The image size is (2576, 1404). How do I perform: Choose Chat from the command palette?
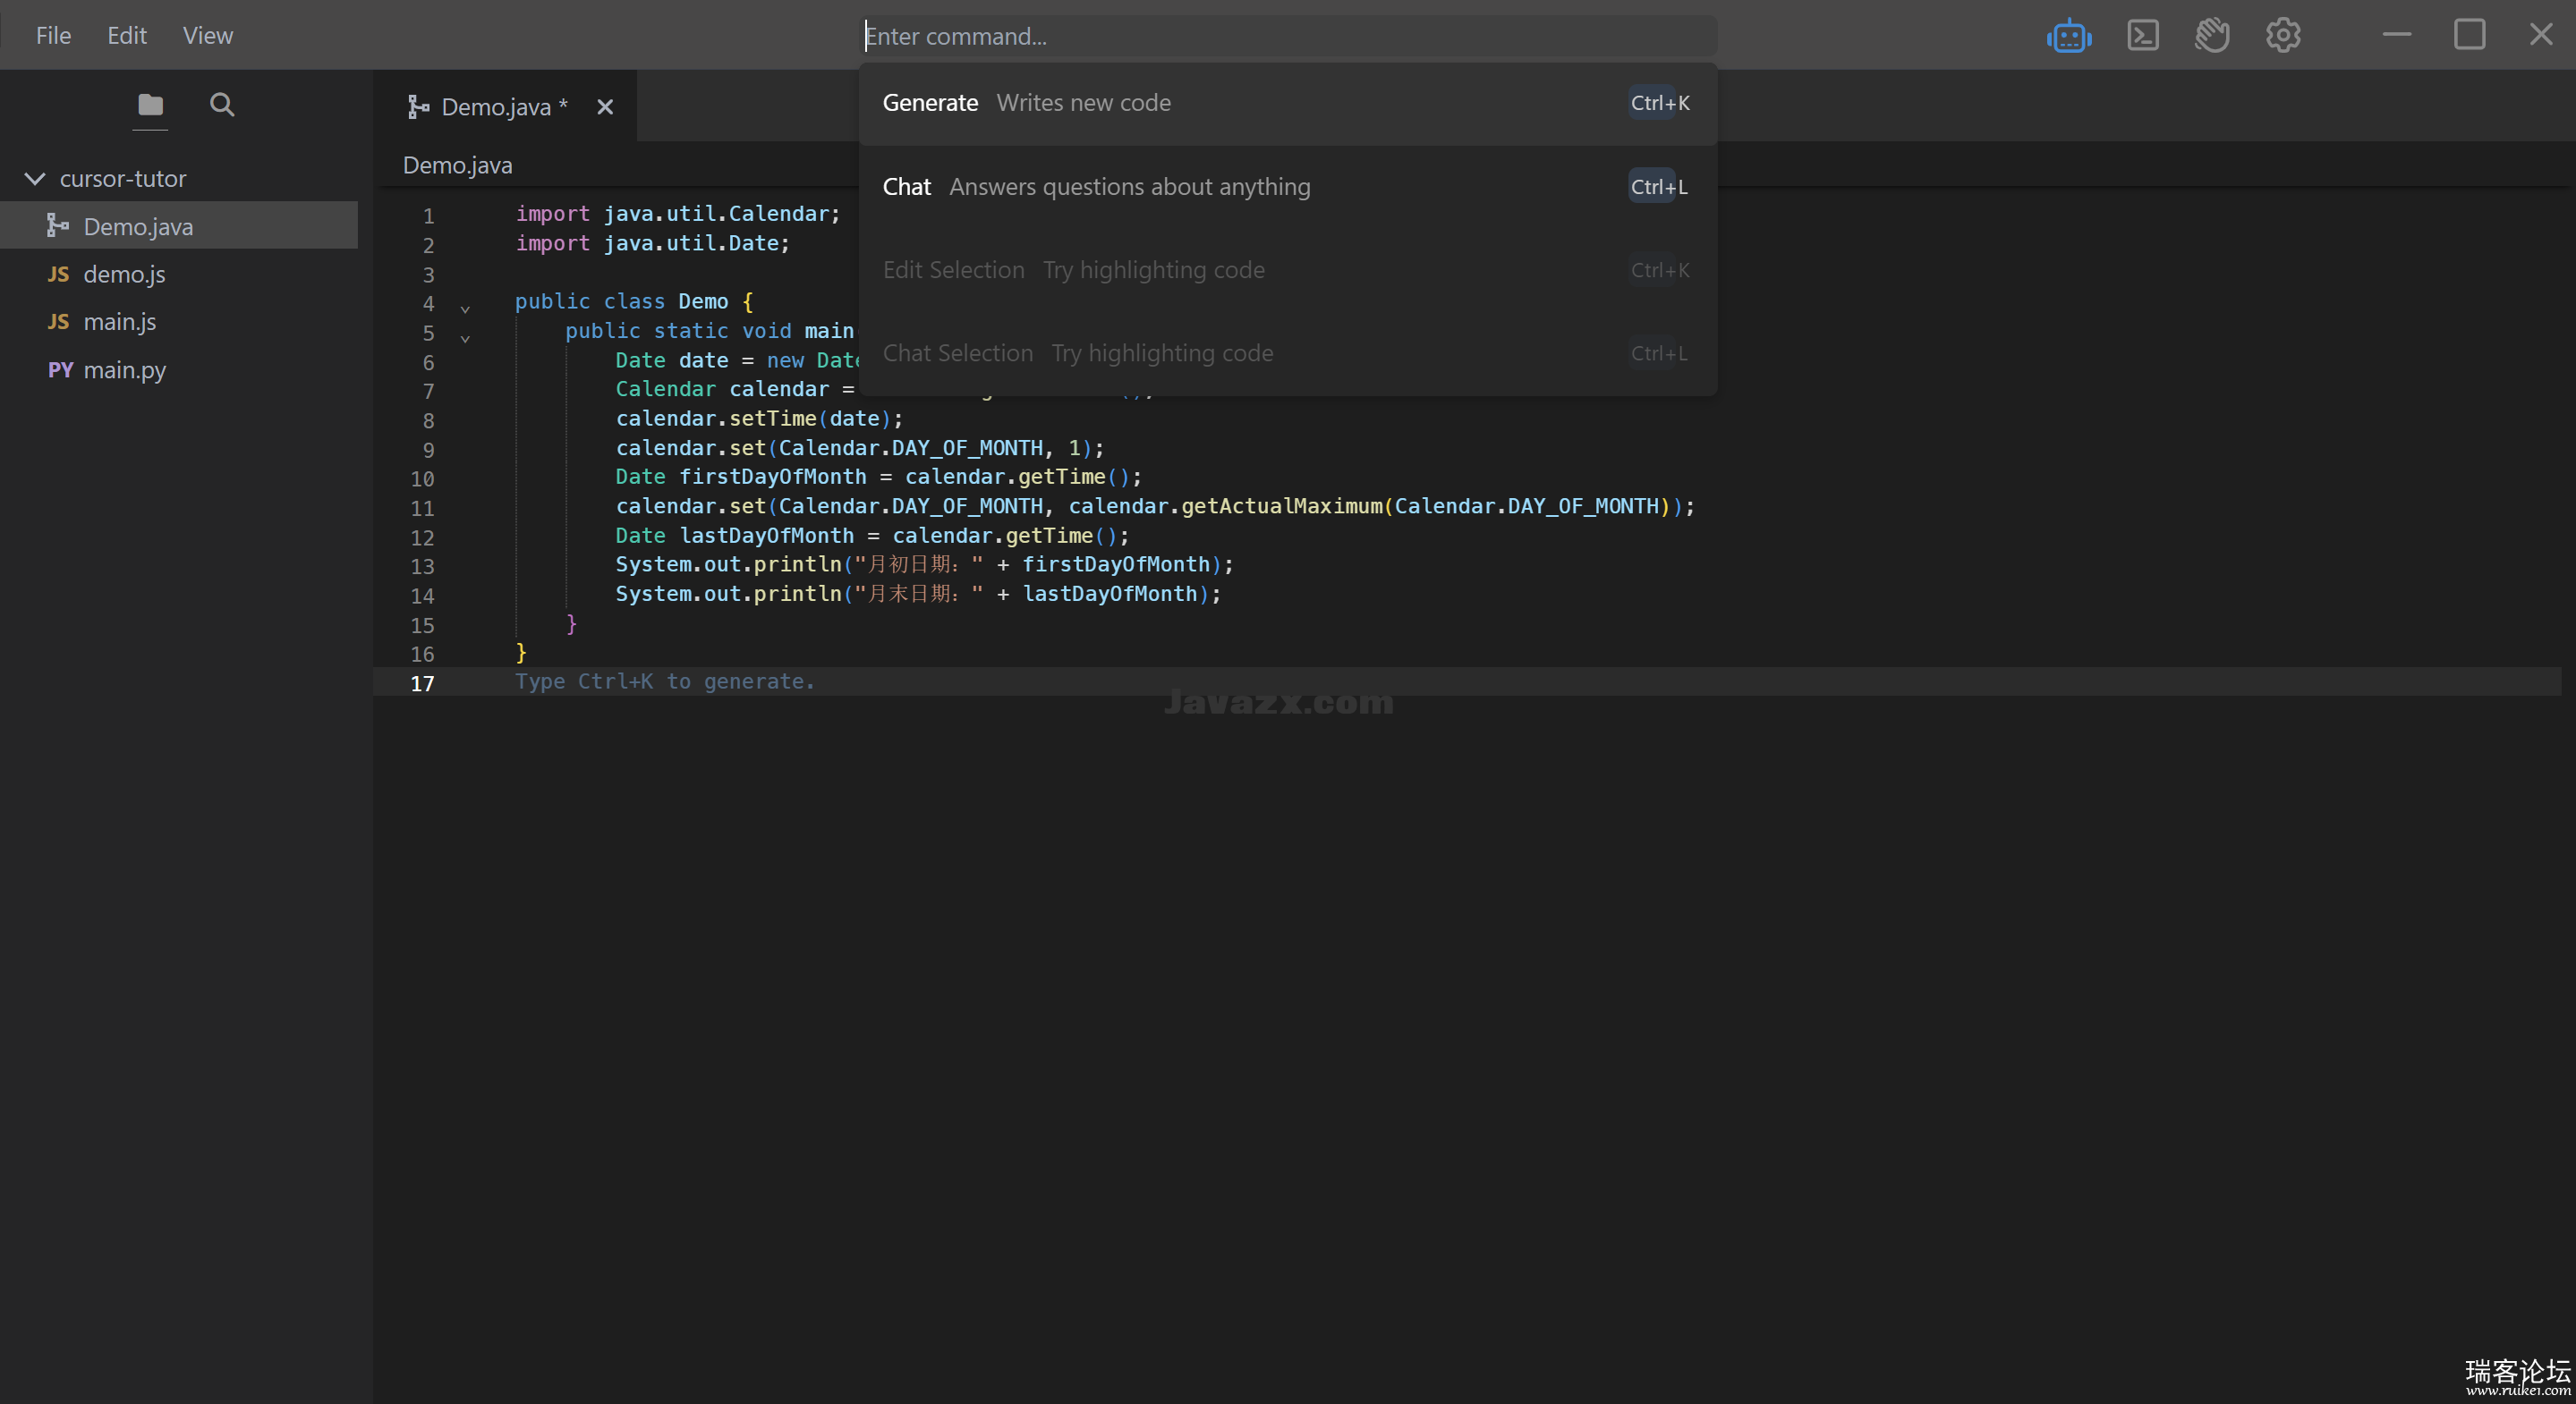1288,187
